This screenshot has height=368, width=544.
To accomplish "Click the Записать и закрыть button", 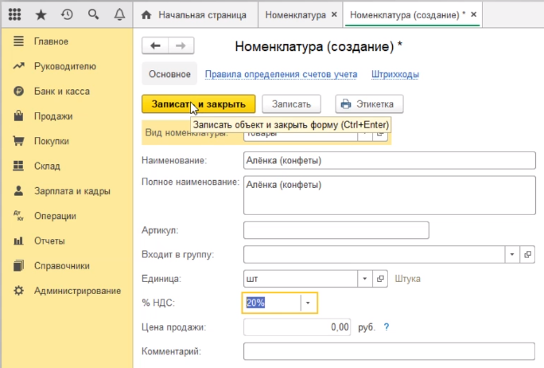I will 199,104.
